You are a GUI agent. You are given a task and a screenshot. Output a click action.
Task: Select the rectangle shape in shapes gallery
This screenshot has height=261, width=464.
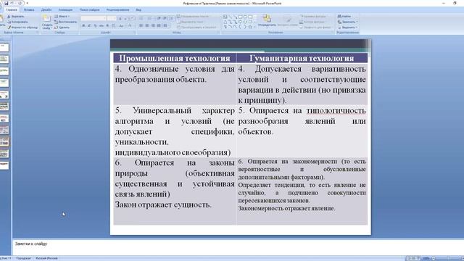(240, 17)
